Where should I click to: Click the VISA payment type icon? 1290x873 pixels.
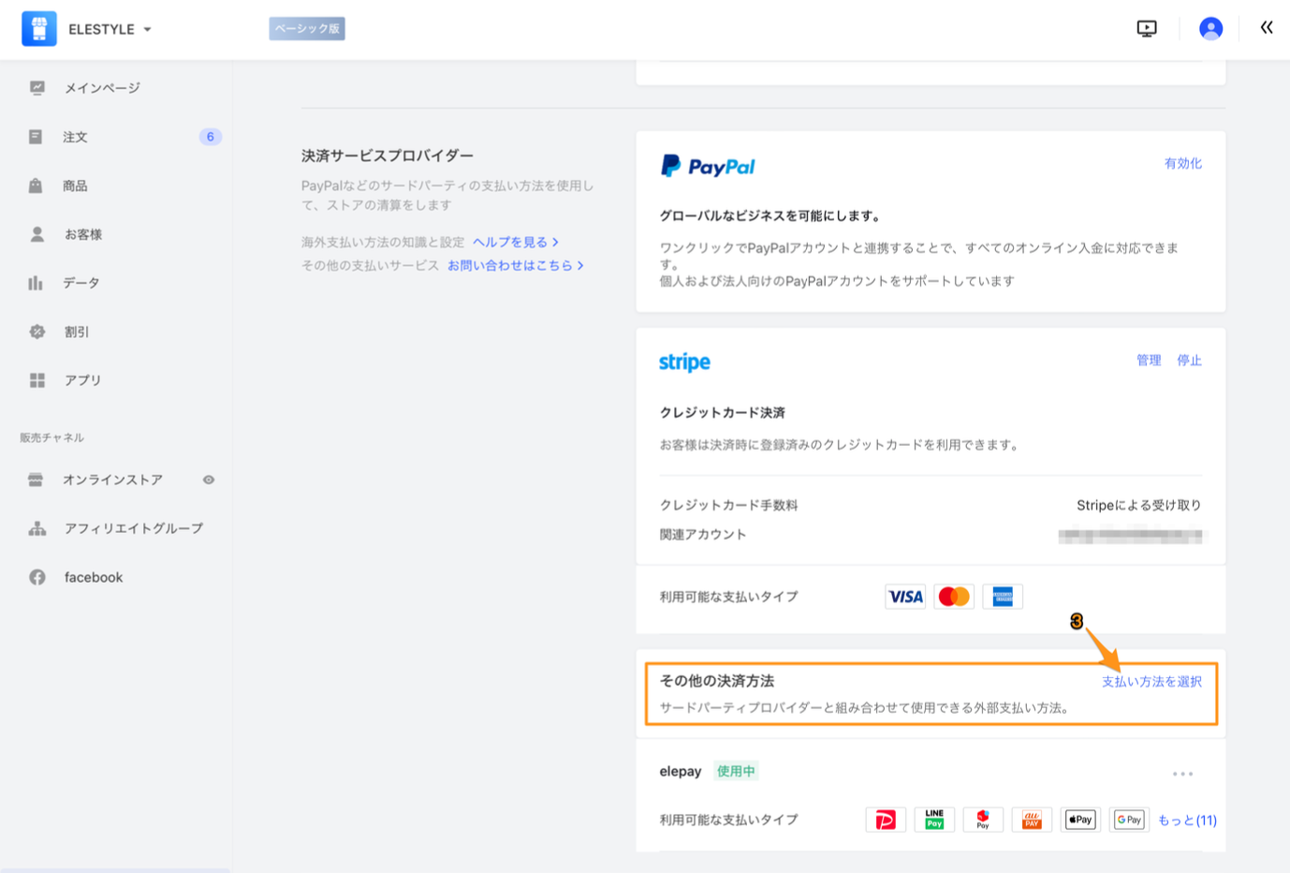click(904, 596)
